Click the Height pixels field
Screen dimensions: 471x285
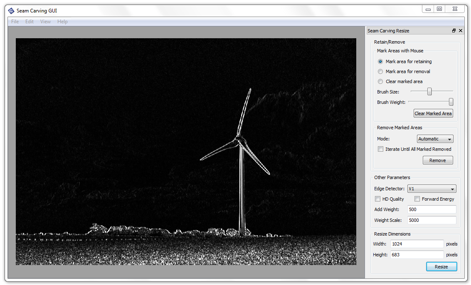click(417, 255)
